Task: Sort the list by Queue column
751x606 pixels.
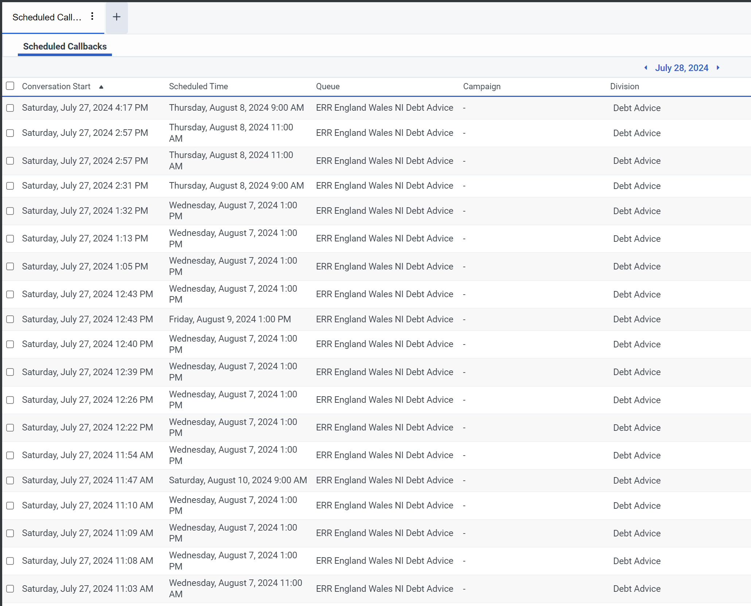Action: click(327, 86)
